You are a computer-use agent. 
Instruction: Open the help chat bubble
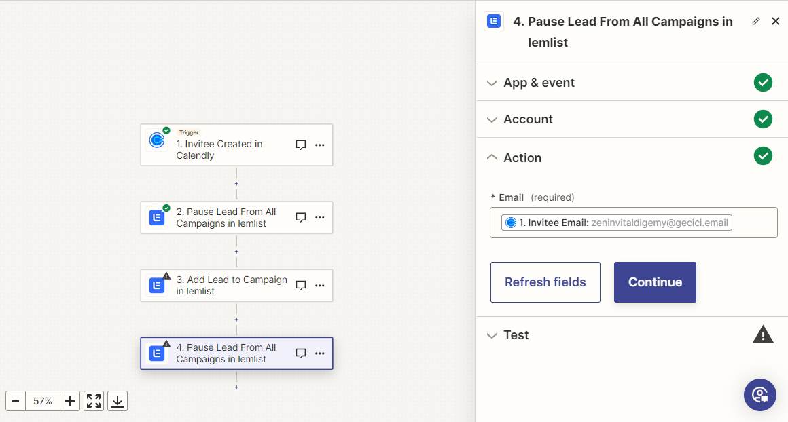(x=760, y=394)
